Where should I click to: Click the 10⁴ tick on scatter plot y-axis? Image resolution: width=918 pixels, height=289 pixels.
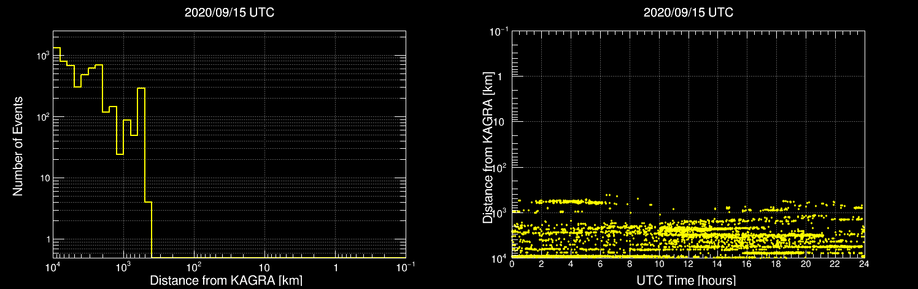[x=500, y=257]
